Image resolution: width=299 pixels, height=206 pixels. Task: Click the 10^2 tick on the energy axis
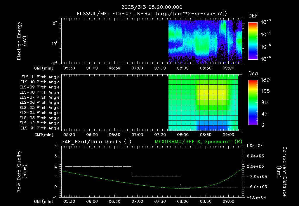pyautogui.click(x=54, y=24)
